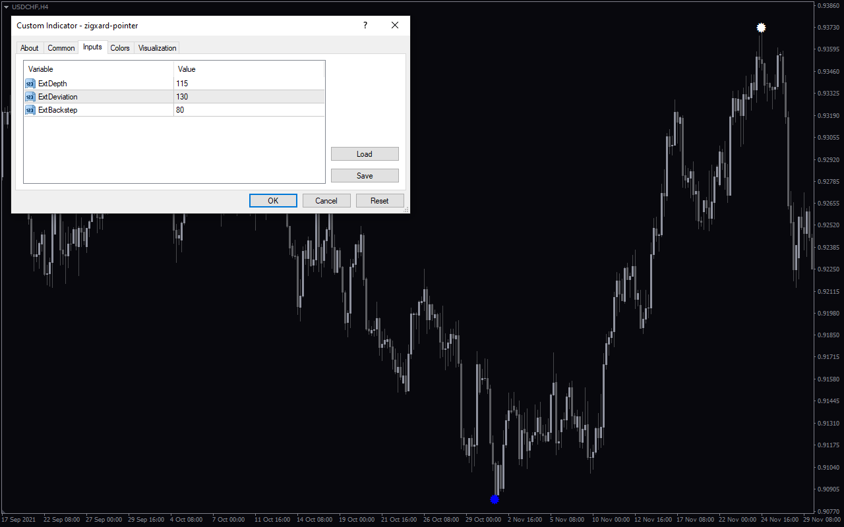Click the 0.93860 top price label

[828, 5]
